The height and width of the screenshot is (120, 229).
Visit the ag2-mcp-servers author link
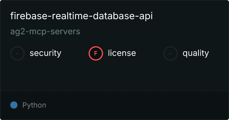coord(45,31)
